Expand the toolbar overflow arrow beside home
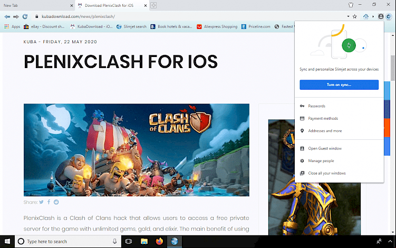Viewport: 396px width, 248px height. pyautogui.click(x=373, y=16)
